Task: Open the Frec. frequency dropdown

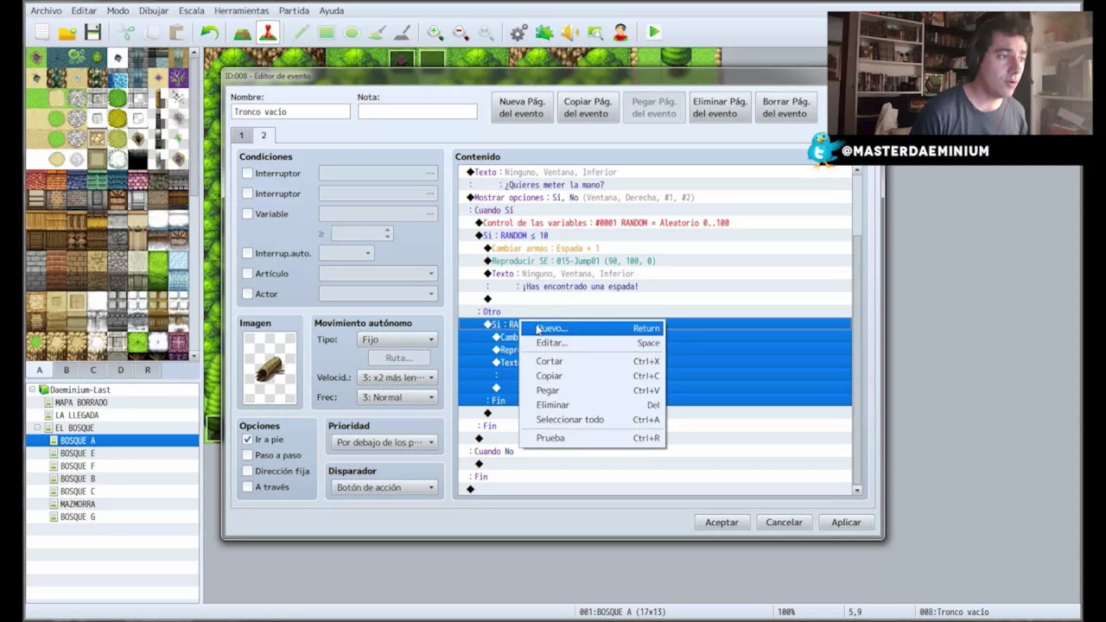Action: pos(397,397)
